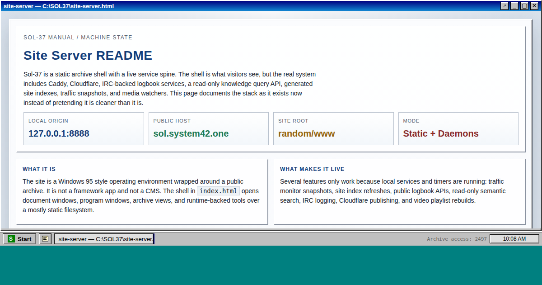
Task: Close the site-server window
Action: [534, 6]
